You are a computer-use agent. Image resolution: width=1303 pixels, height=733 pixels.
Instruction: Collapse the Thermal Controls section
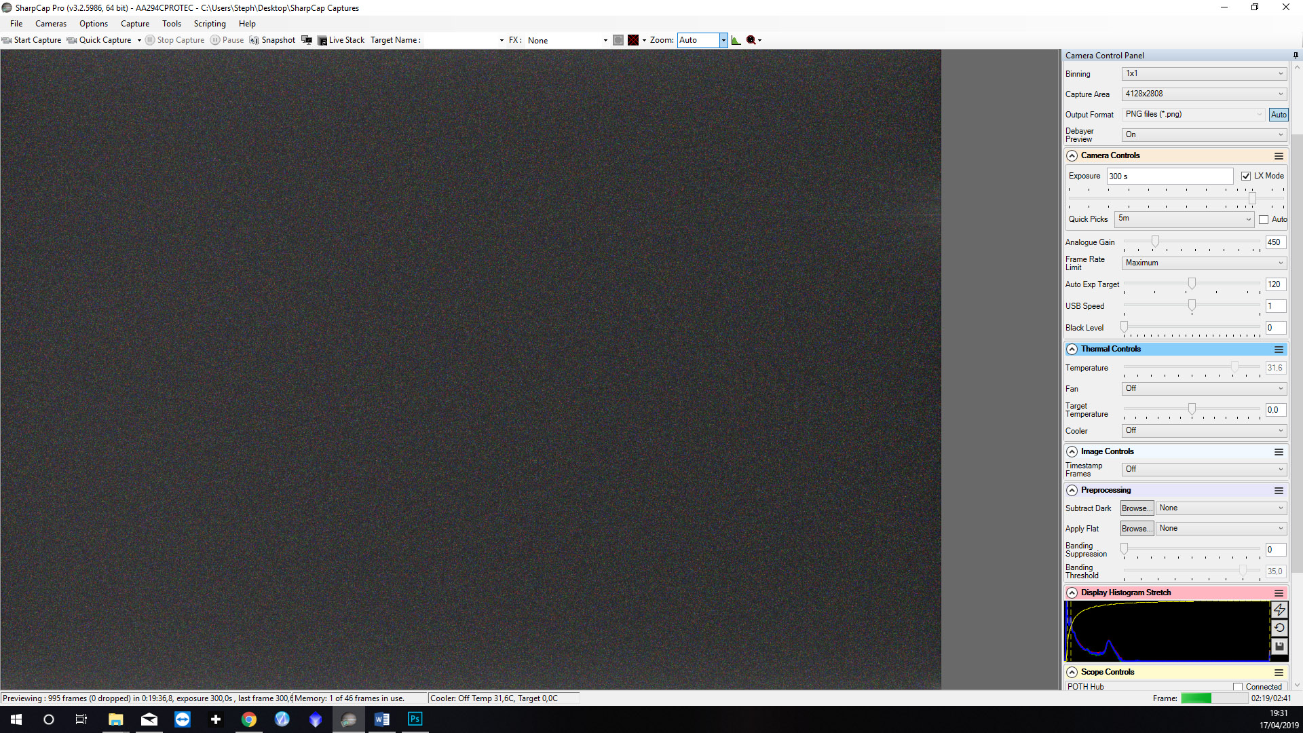coord(1072,350)
